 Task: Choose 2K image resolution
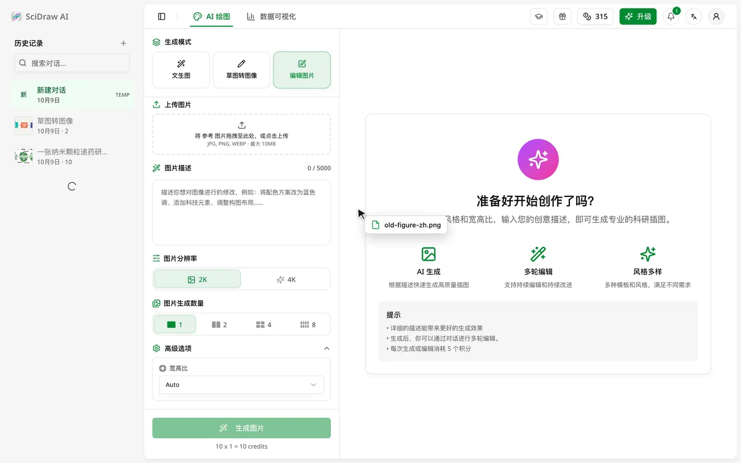[x=197, y=279]
